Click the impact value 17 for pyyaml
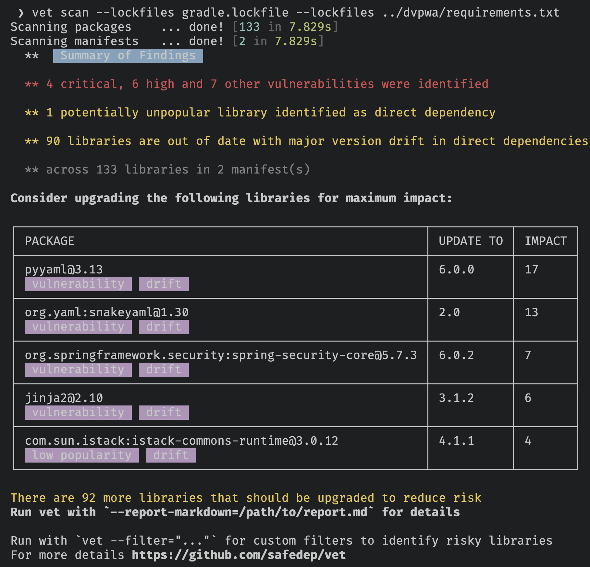This screenshot has width=590, height=567. [x=531, y=270]
